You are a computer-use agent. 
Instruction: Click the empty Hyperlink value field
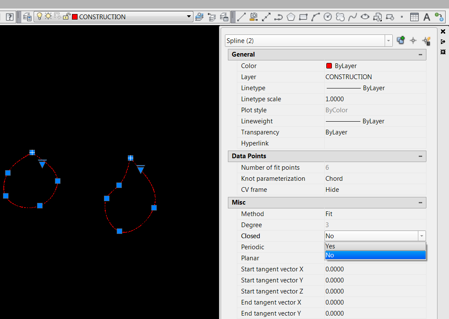click(375, 143)
